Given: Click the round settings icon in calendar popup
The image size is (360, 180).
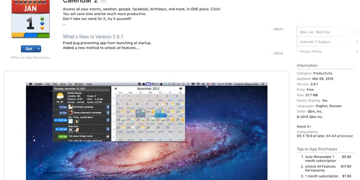Looking at the screenshot, I should point(116,89).
